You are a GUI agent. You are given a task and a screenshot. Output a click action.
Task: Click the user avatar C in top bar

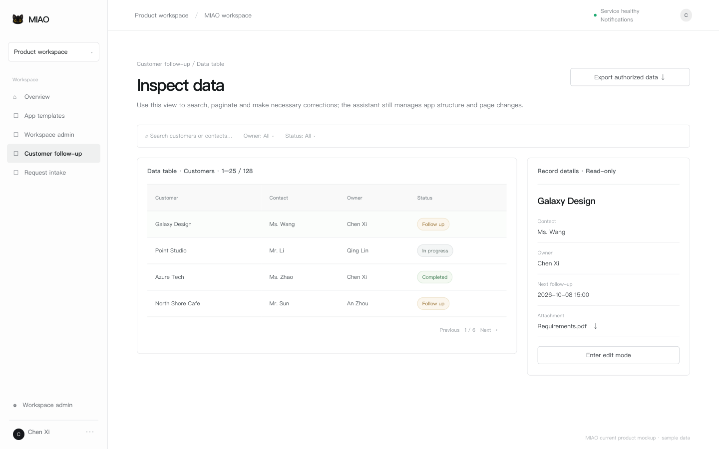click(686, 15)
